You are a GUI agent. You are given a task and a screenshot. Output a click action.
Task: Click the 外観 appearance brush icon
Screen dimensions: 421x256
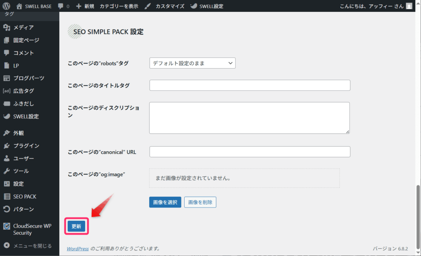pyautogui.click(x=7, y=133)
